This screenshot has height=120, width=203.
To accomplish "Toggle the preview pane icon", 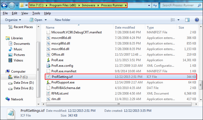I will point(187,20).
